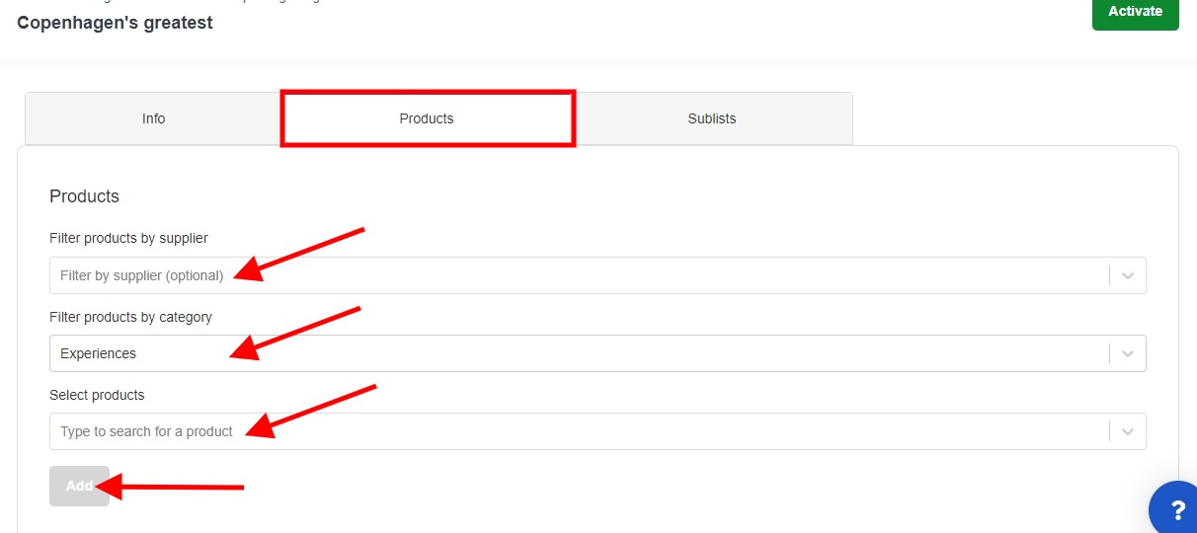Viewport: 1197px width, 533px height.
Task: Switch to the Info tab
Action: pyautogui.click(x=153, y=118)
